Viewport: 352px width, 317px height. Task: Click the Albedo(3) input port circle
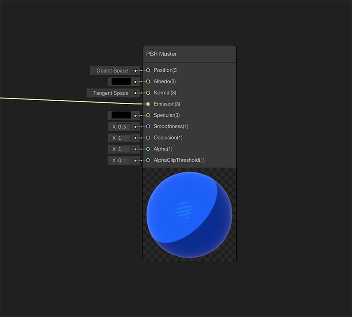click(148, 81)
